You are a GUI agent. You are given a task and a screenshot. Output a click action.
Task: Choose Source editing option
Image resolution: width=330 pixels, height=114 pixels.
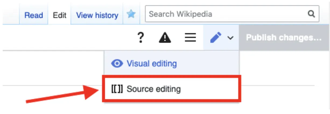171,89
